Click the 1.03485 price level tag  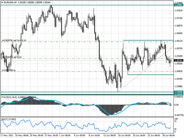pyautogui.click(x=178, y=94)
